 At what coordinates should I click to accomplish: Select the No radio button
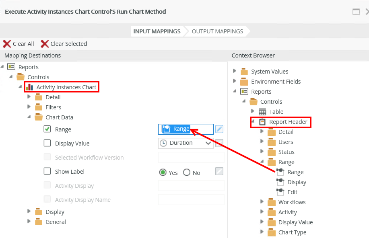tap(187, 172)
